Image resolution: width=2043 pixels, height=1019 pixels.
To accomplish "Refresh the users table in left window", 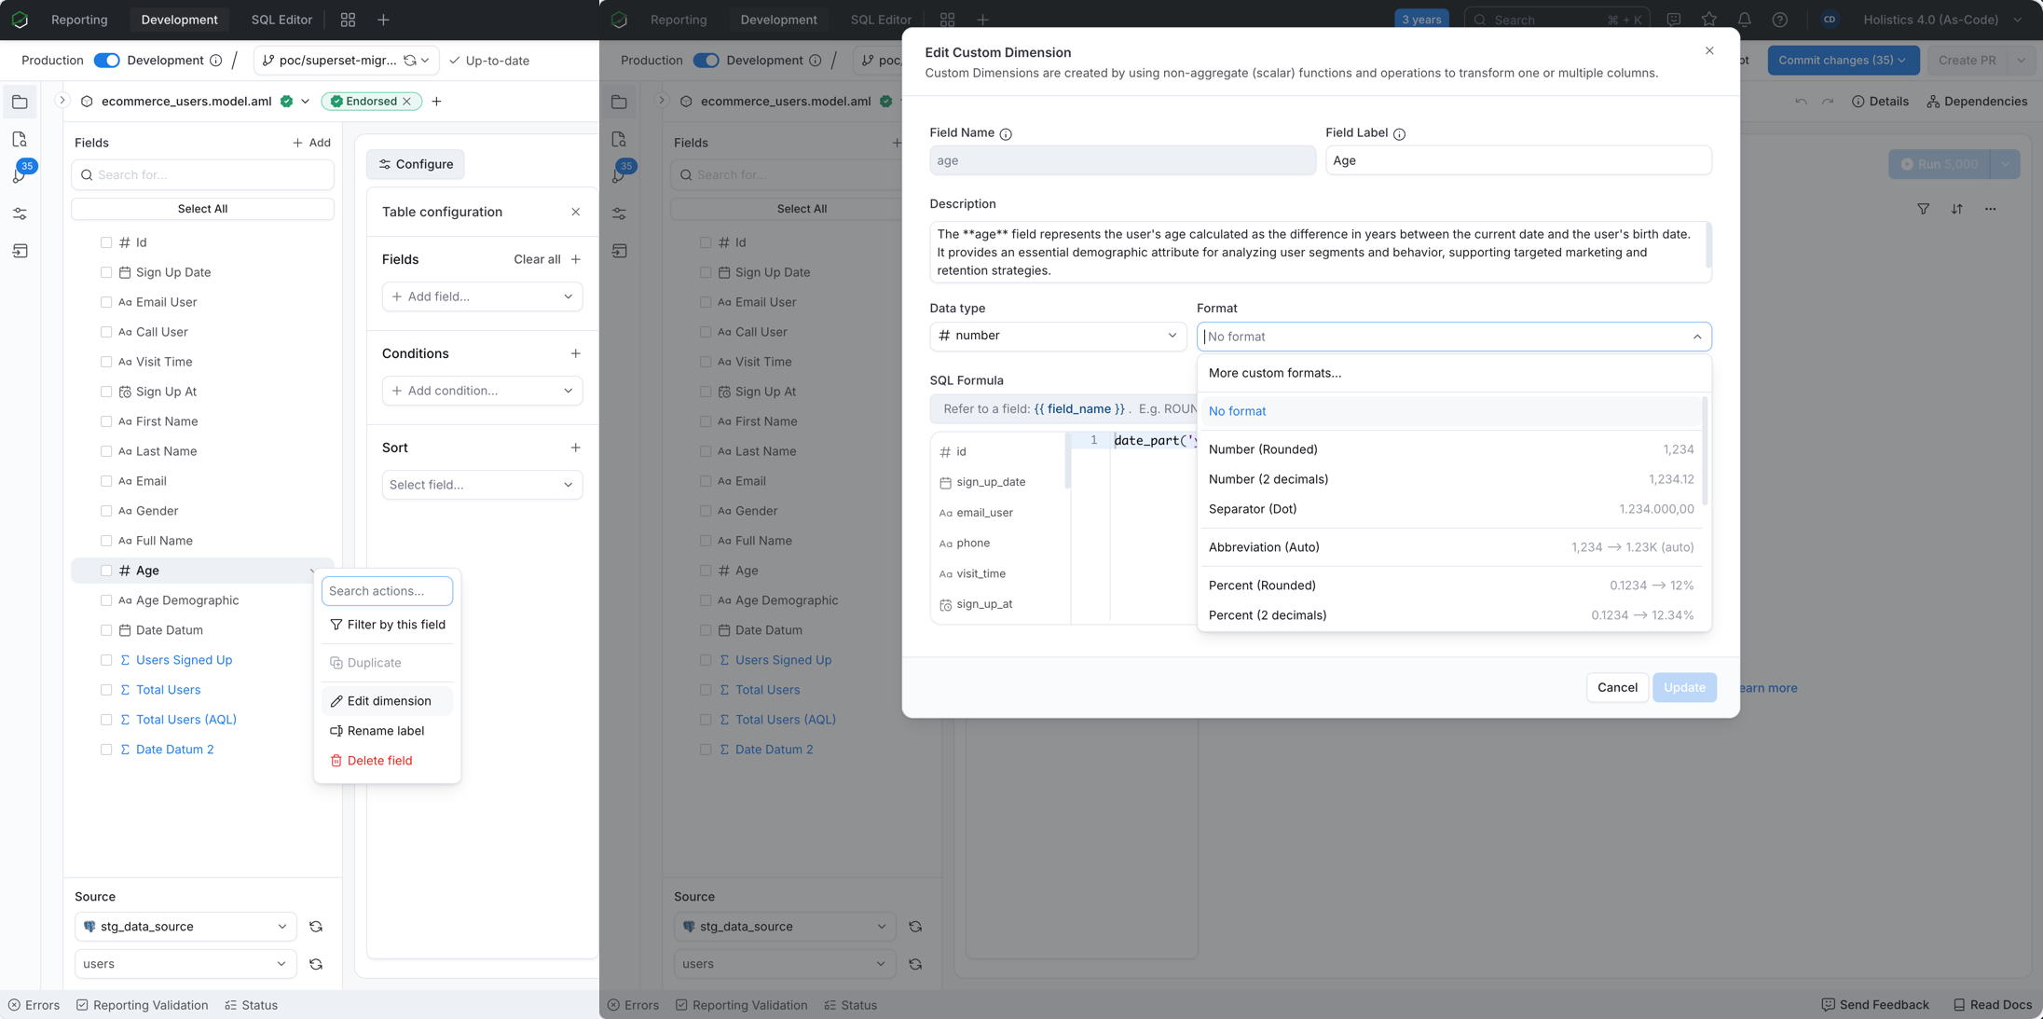I will (316, 964).
